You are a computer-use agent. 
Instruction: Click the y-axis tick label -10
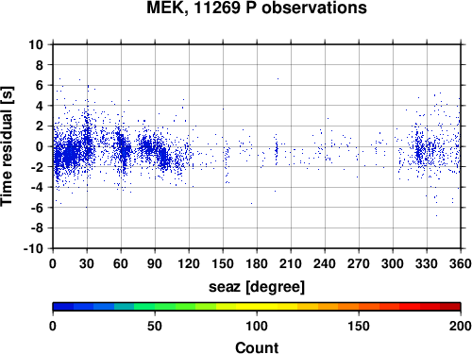click(x=33, y=248)
